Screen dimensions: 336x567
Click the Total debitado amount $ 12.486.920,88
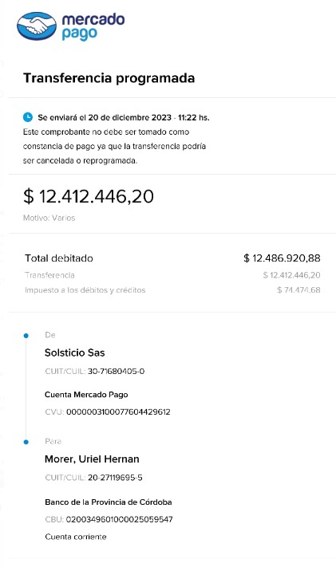click(282, 258)
